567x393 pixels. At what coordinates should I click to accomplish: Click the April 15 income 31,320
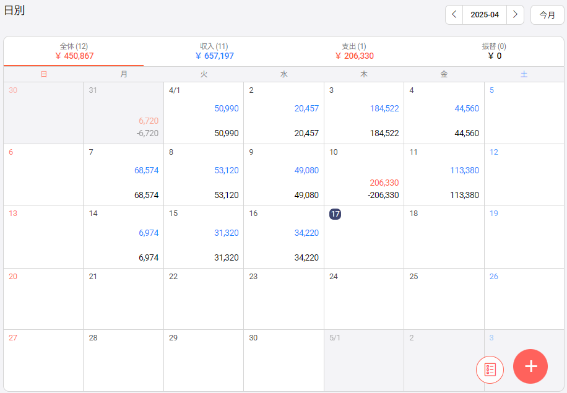(x=227, y=233)
